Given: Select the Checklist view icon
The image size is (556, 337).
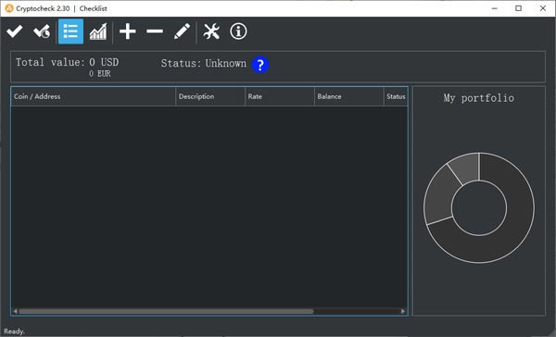Looking at the screenshot, I should tap(71, 31).
